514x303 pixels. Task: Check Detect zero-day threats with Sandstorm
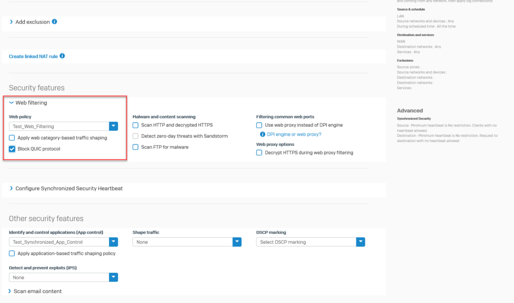coord(136,136)
